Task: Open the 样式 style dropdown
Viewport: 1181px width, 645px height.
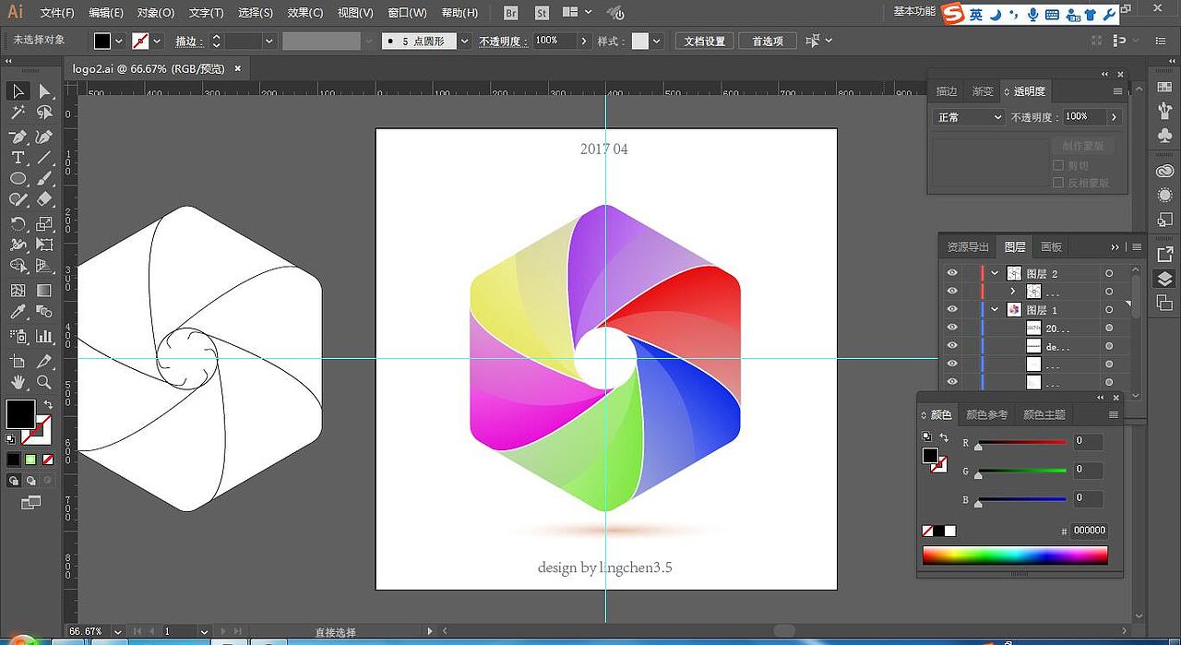Action: 657,41
